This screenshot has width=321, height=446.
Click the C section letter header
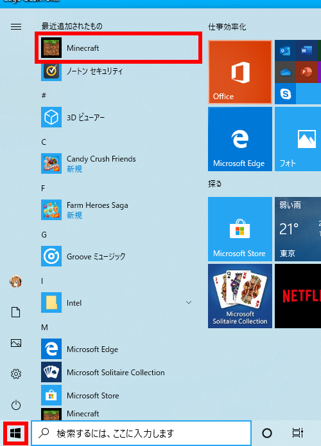[x=44, y=142]
